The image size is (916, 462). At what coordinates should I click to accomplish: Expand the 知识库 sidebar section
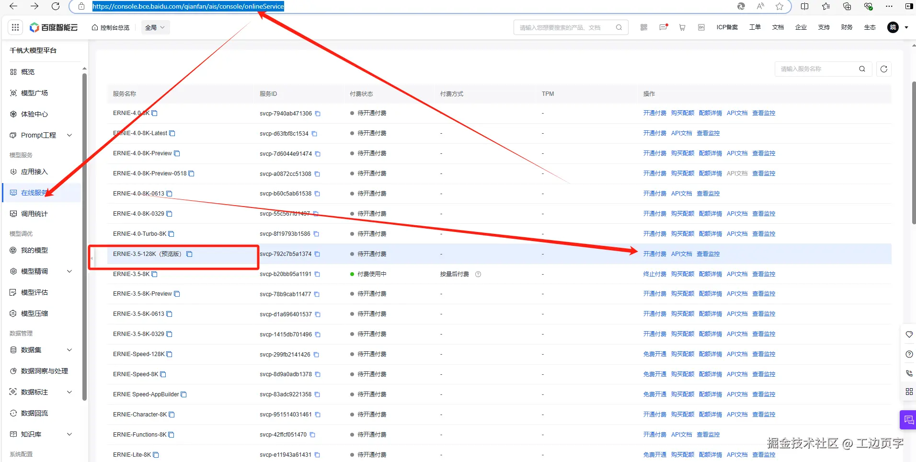(x=69, y=434)
